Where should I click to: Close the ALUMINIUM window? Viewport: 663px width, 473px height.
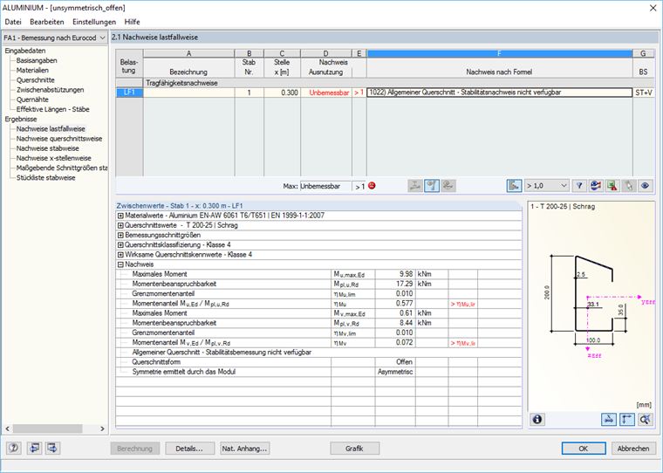[x=653, y=8]
